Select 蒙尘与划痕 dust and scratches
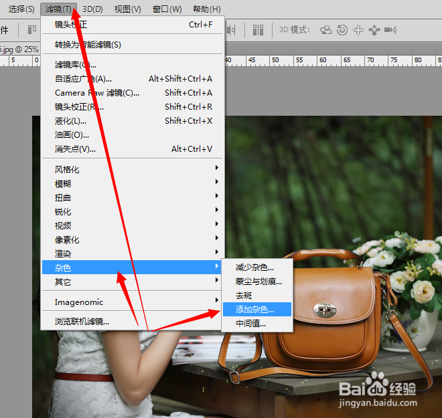The width and height of the screenshot is (442, 418). pyautogui.click(x=257, y=282)
